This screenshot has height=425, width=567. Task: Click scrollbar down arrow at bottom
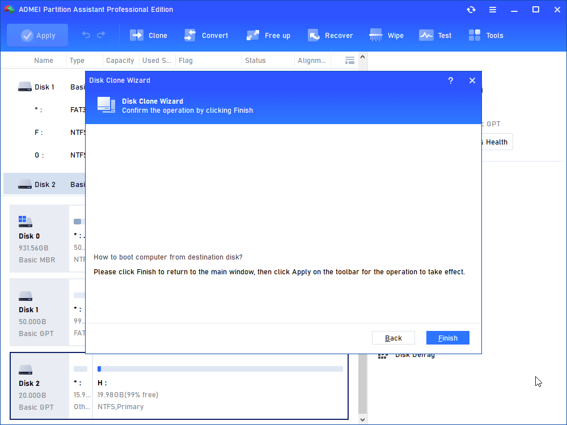pyautogui.click(x=363, y=419)
